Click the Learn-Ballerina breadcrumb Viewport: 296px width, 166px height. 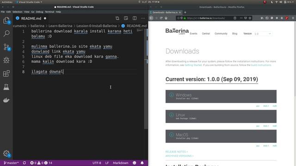(x=61, y=26)
